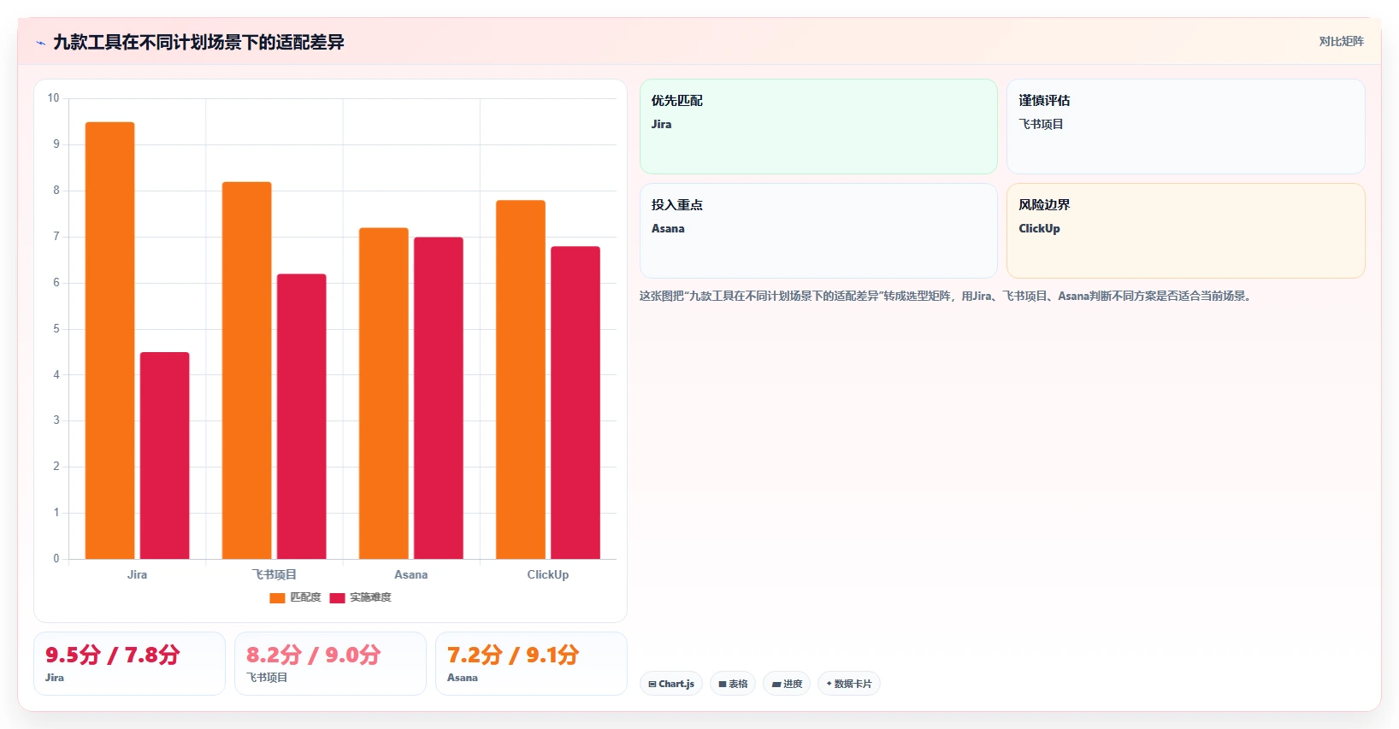Click the orange 匹配度 bar for ClickUp
The height and width of the screenshot is (729, 1399).
pyautogui.click(x=521, y=379)
